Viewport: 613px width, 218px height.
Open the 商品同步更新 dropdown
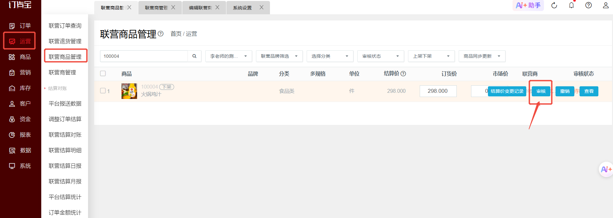click(x=482, y=56)
